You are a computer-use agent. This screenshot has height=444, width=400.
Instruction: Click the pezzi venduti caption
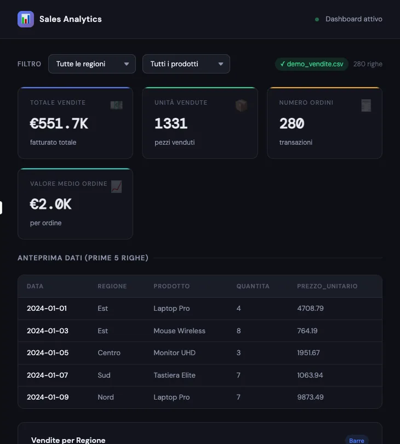coord(175,143)
